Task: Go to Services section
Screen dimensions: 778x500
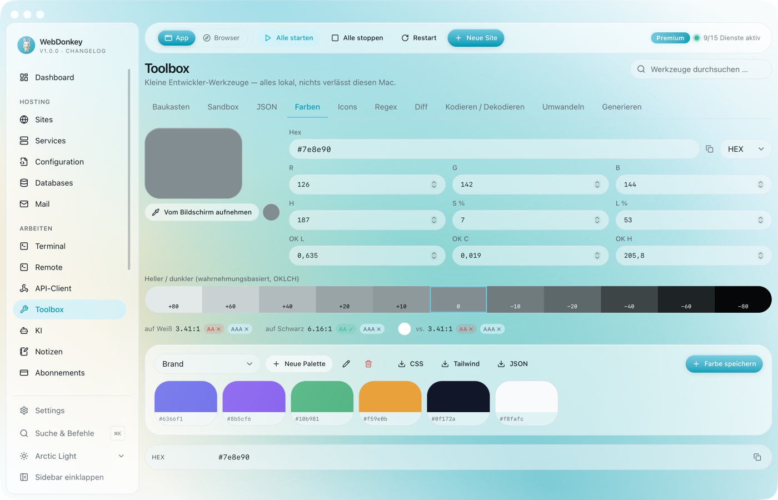Action: coord(69,141)
